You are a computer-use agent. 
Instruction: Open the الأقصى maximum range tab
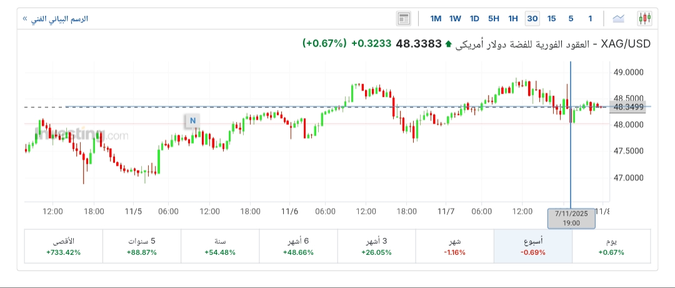pos(62,246)
